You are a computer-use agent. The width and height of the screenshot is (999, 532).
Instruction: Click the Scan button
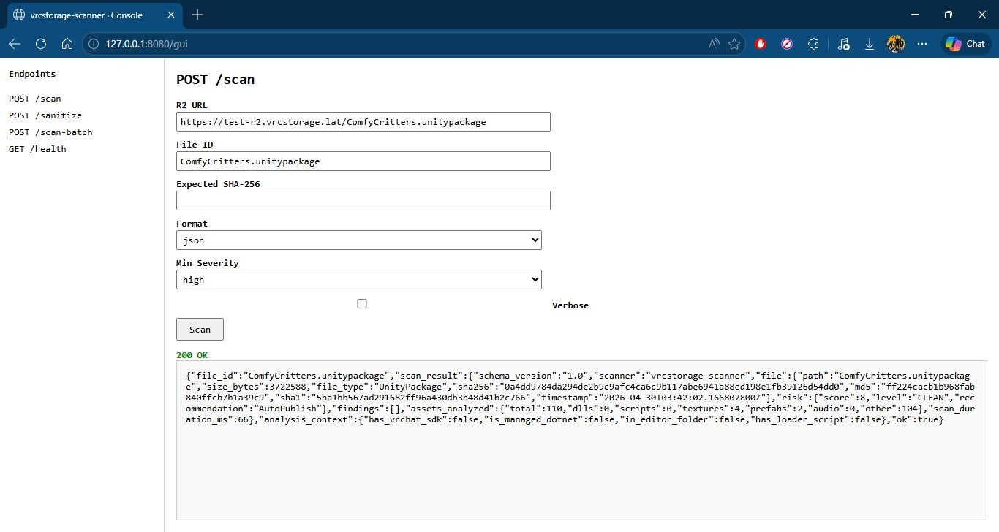[x=200, y=329]
